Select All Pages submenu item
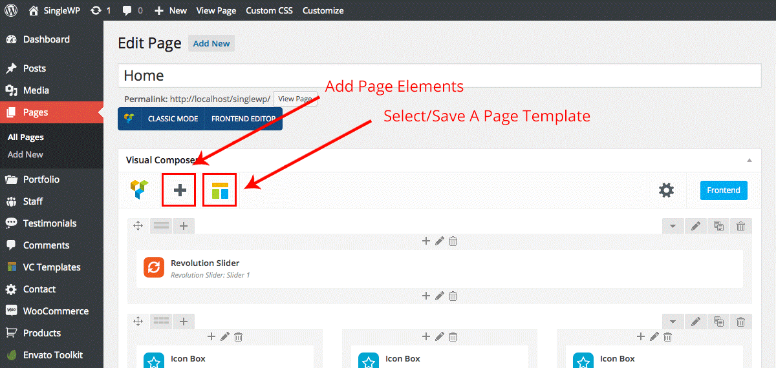Image resolution: width=776 pixels, height=368 pixels. pos(26,138)
